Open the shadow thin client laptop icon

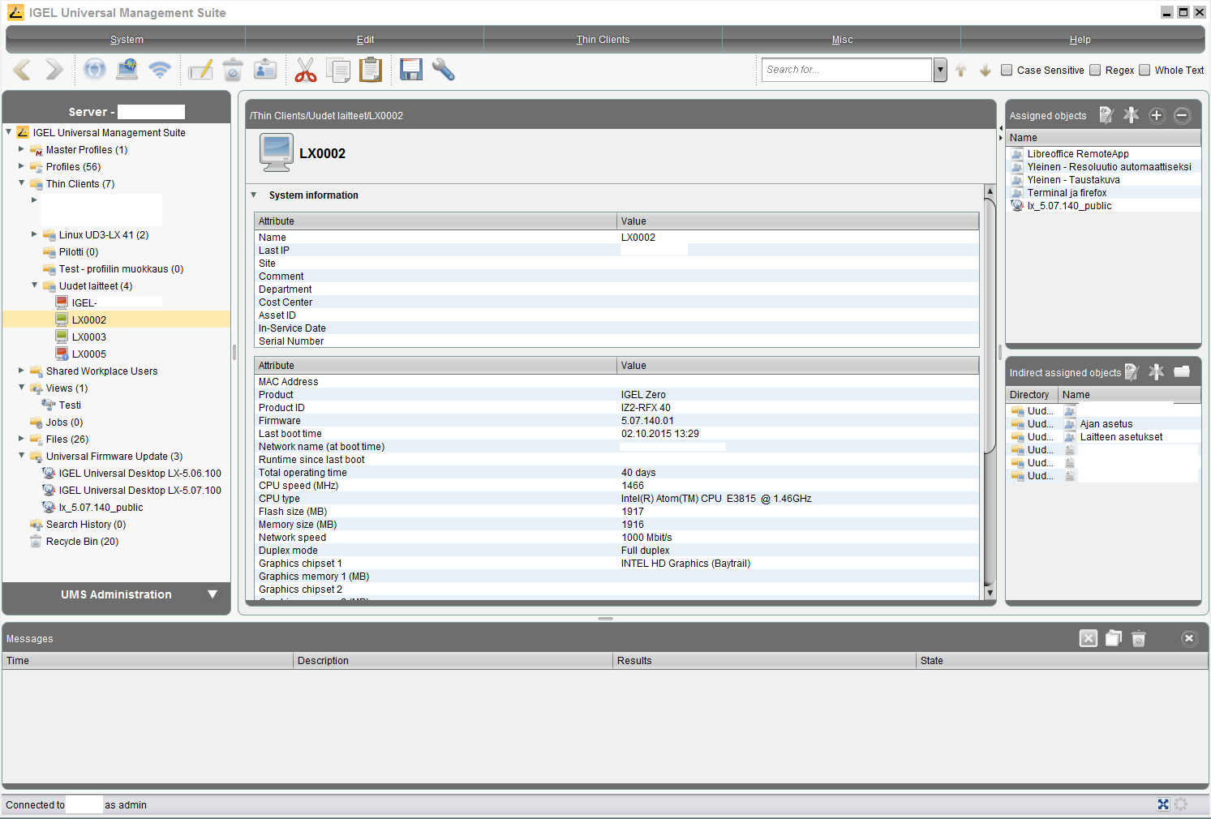tap(127, 70)
